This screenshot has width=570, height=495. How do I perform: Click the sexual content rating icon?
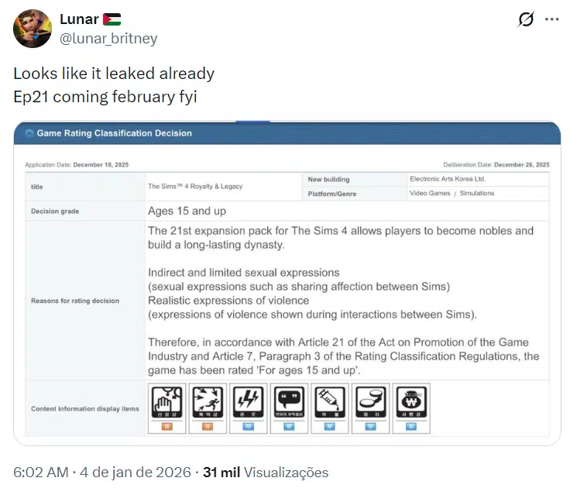[167, 404]
